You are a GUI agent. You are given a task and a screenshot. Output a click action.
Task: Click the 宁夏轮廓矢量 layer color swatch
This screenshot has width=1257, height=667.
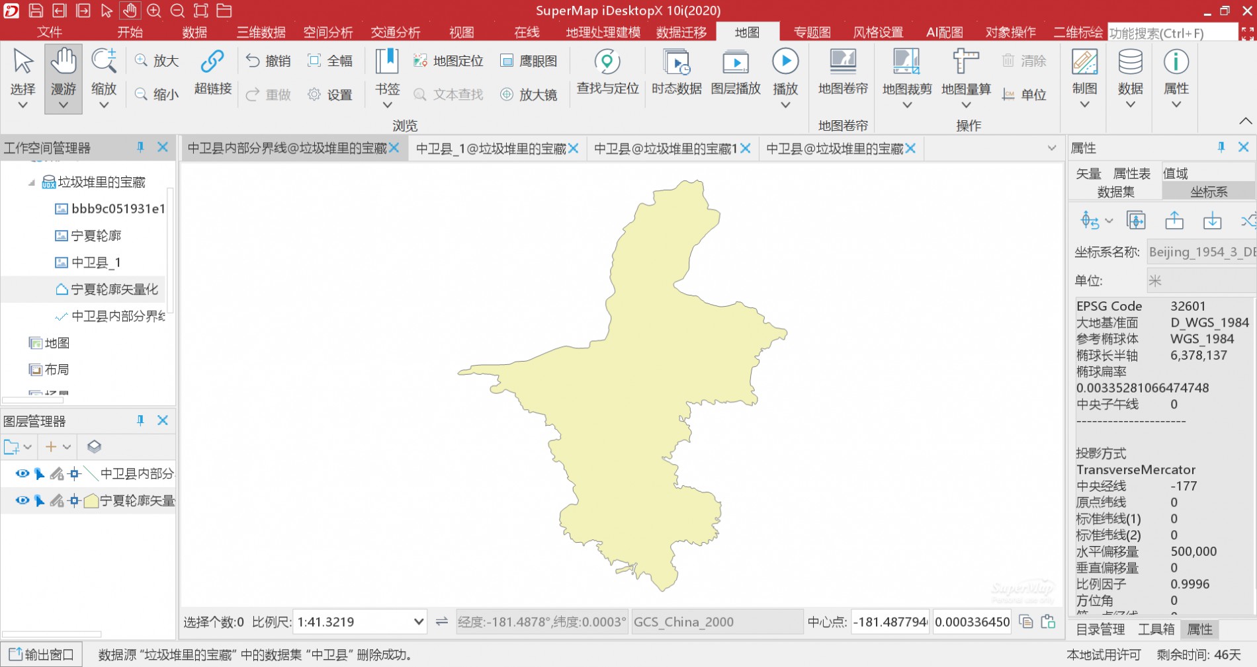[91, 501]
